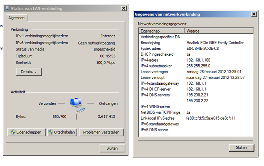Screen dimensions: 264x166
Task: Click shield icon on Eigenschappen button
Action: pyautogui.click(x=13, y=132)
